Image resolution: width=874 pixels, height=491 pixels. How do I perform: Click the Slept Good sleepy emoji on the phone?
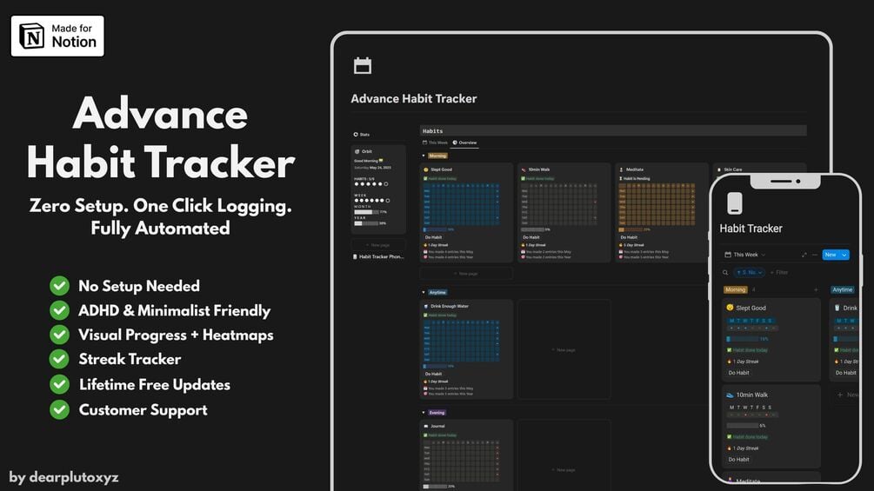(730, 308)
